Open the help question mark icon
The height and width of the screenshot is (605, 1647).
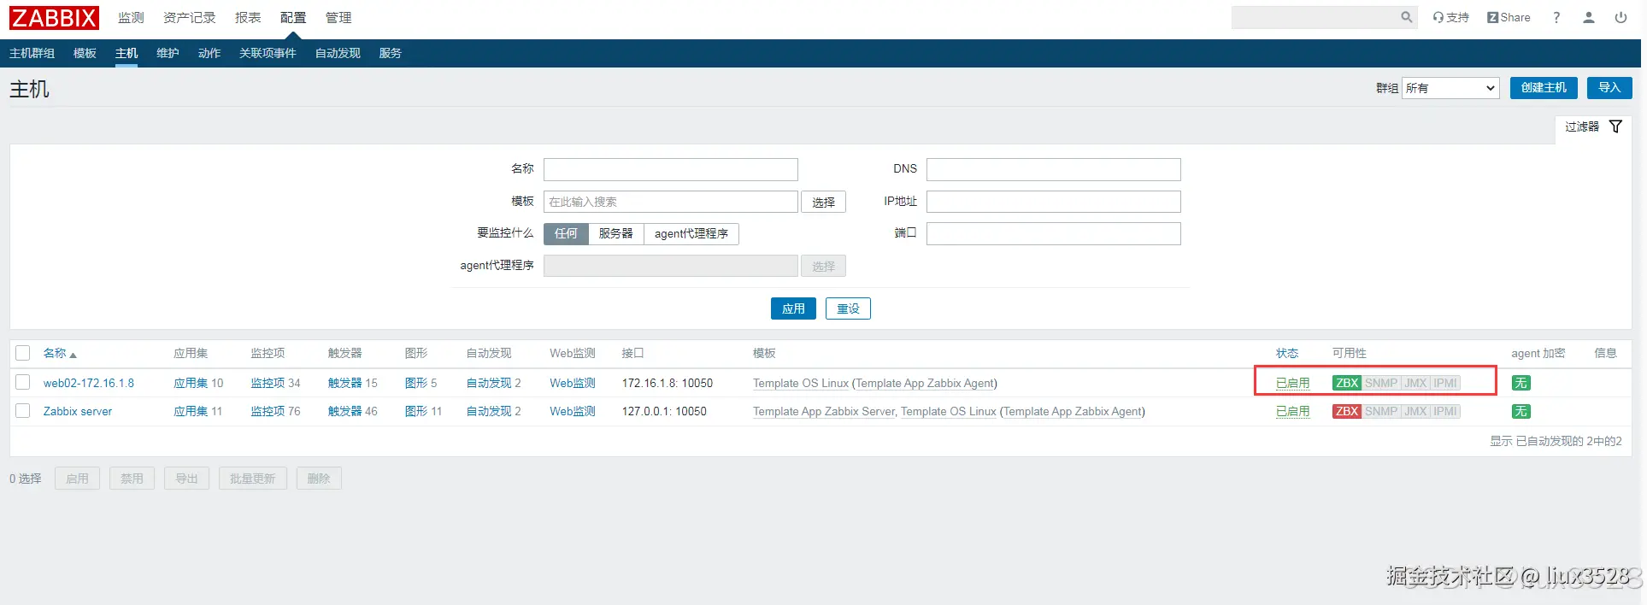(x=1556, y=17)
